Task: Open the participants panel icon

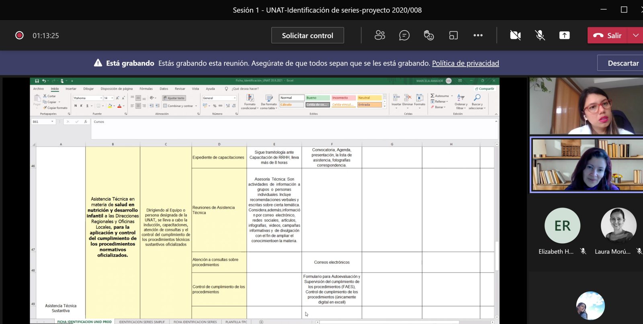Action: click(x=379, y=35)
